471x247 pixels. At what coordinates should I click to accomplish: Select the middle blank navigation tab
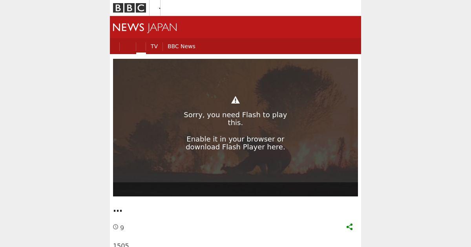coord(128,47)
